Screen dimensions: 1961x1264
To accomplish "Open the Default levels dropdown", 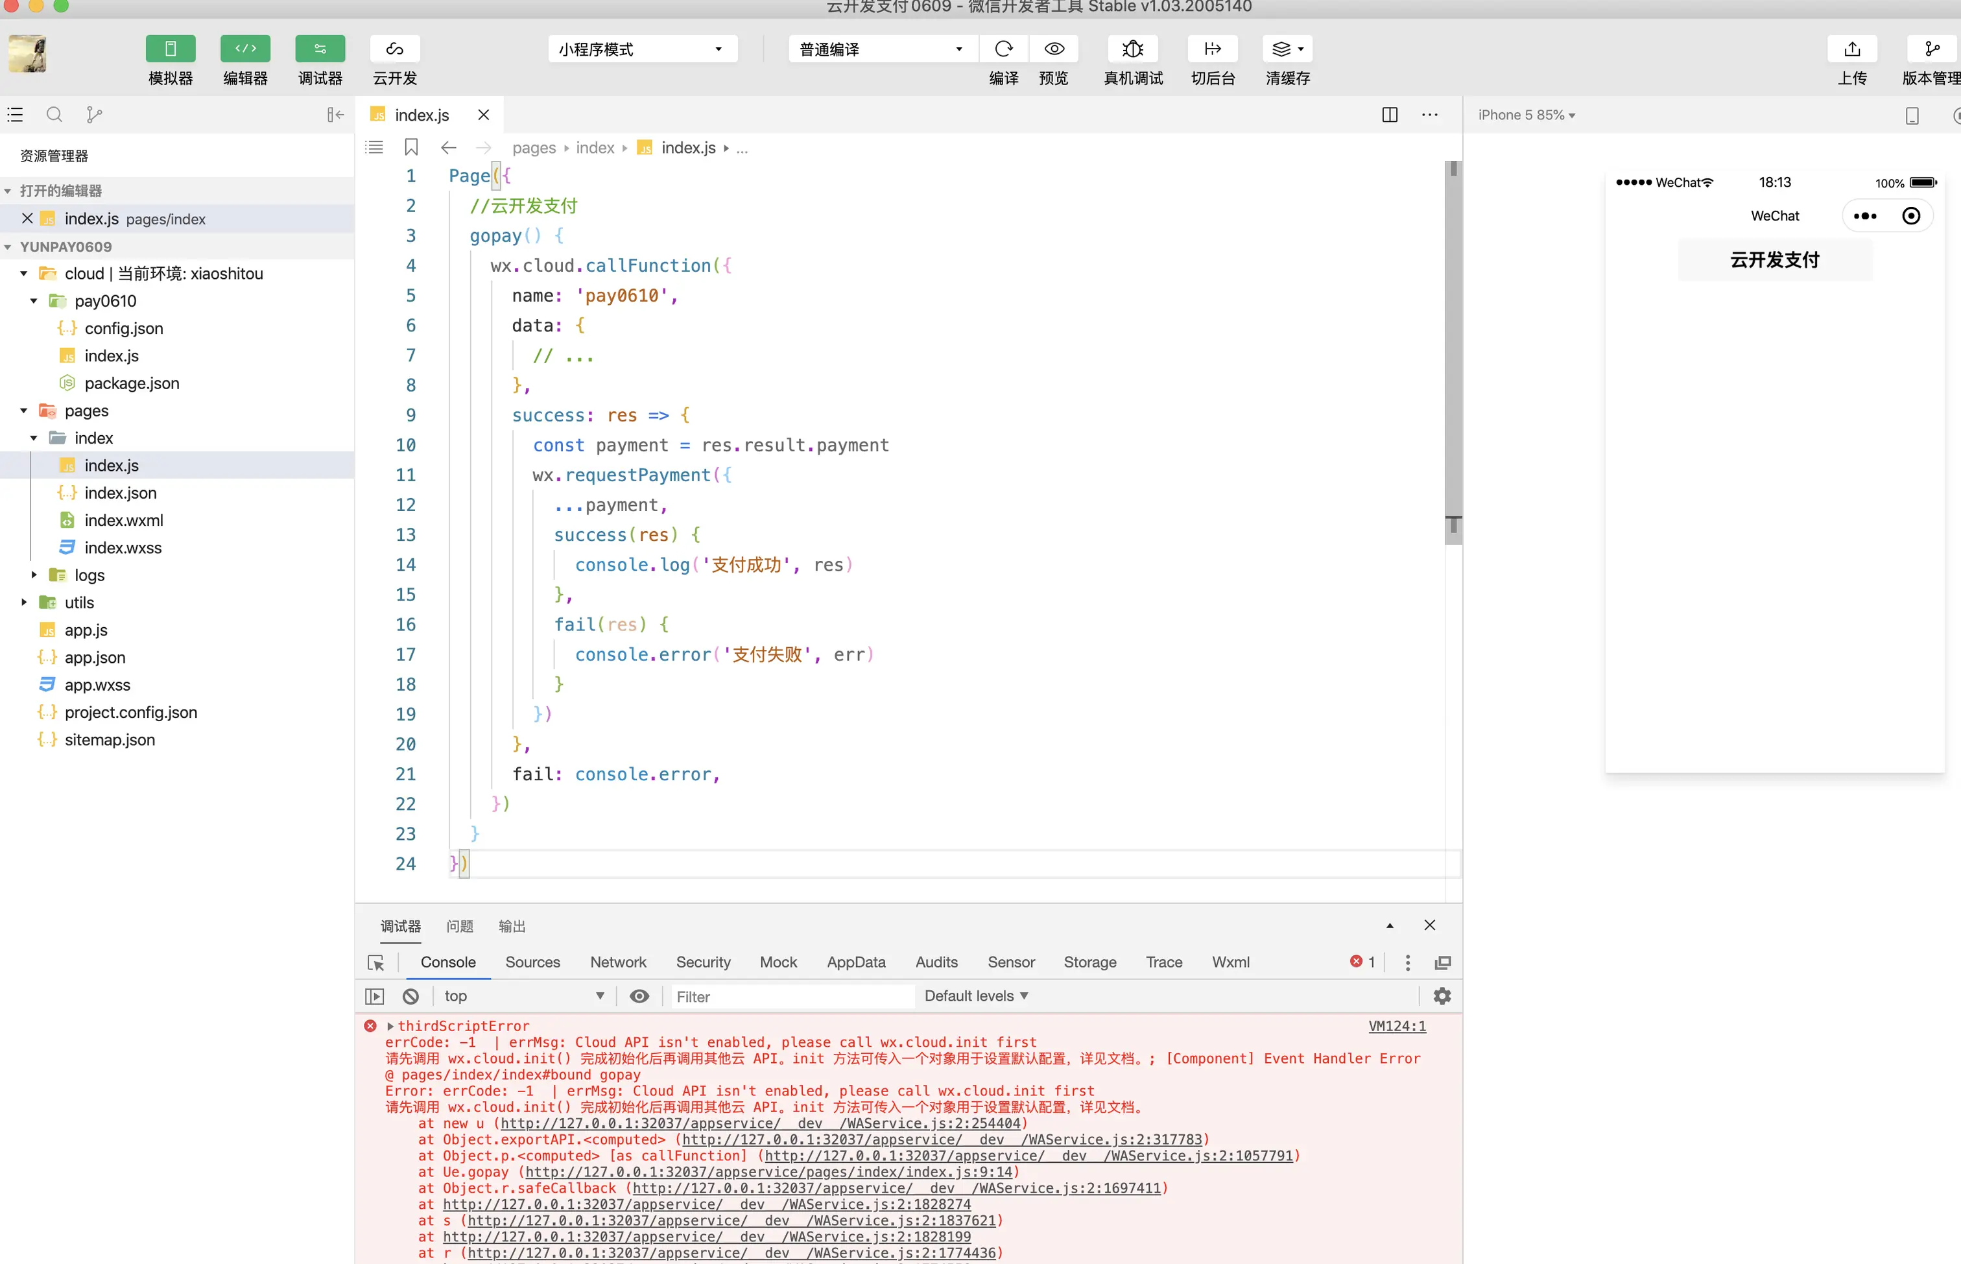I will click(975, 996).
